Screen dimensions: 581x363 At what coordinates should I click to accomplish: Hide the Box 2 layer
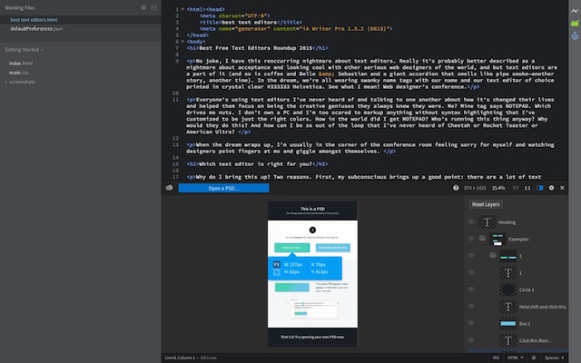(471, 323)
